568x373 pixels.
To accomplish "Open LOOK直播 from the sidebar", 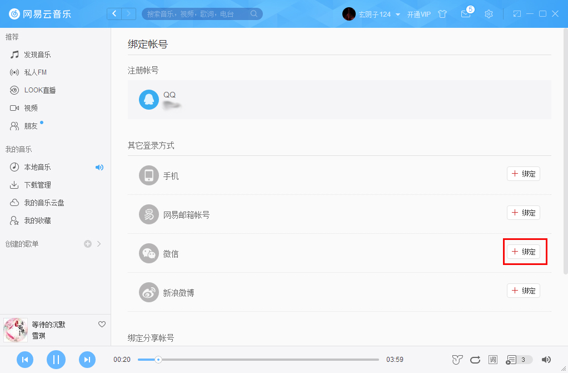I will [39, 90].
